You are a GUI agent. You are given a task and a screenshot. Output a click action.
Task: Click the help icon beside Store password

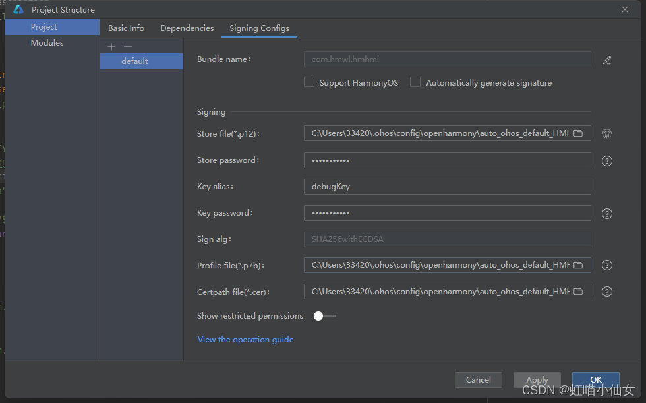607,160
